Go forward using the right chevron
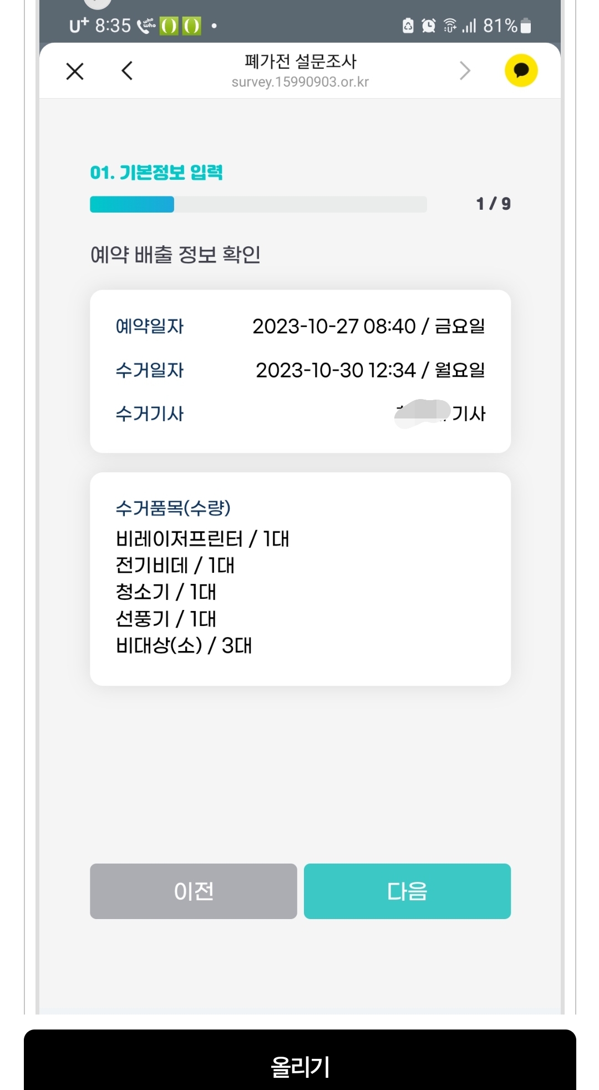 tap(465, 71)
